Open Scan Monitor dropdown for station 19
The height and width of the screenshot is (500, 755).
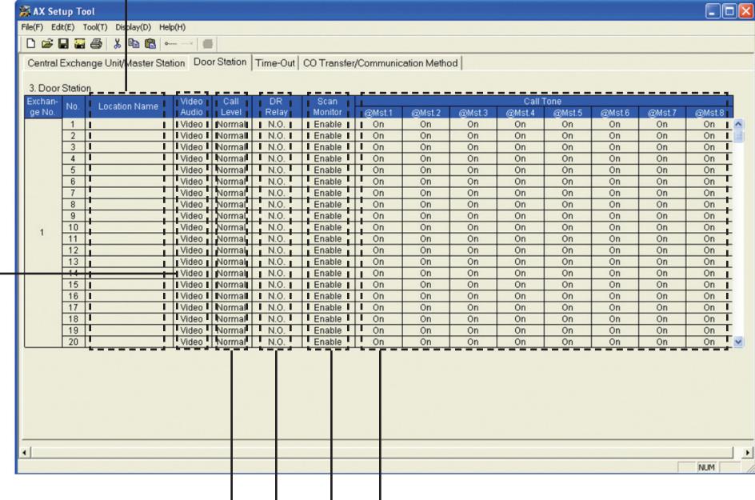[x=328, y=330]
